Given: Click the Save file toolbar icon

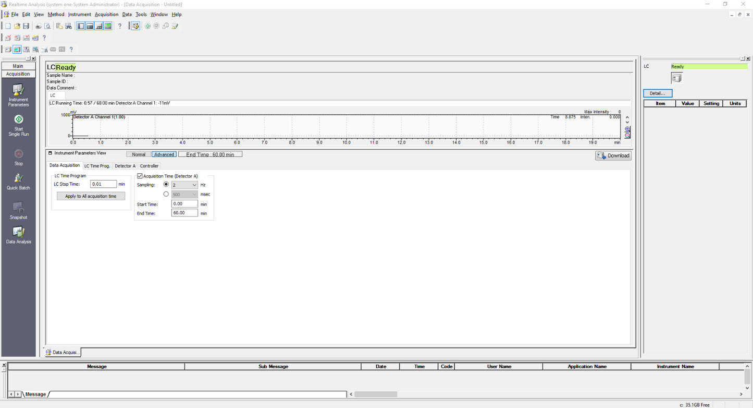Looking at the screenshot, I should [26, 26].
